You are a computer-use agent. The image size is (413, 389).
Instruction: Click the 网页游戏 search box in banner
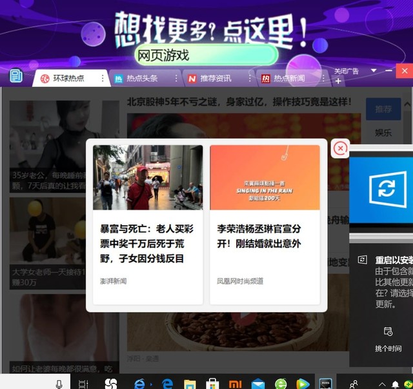click(x=206, y=55)
